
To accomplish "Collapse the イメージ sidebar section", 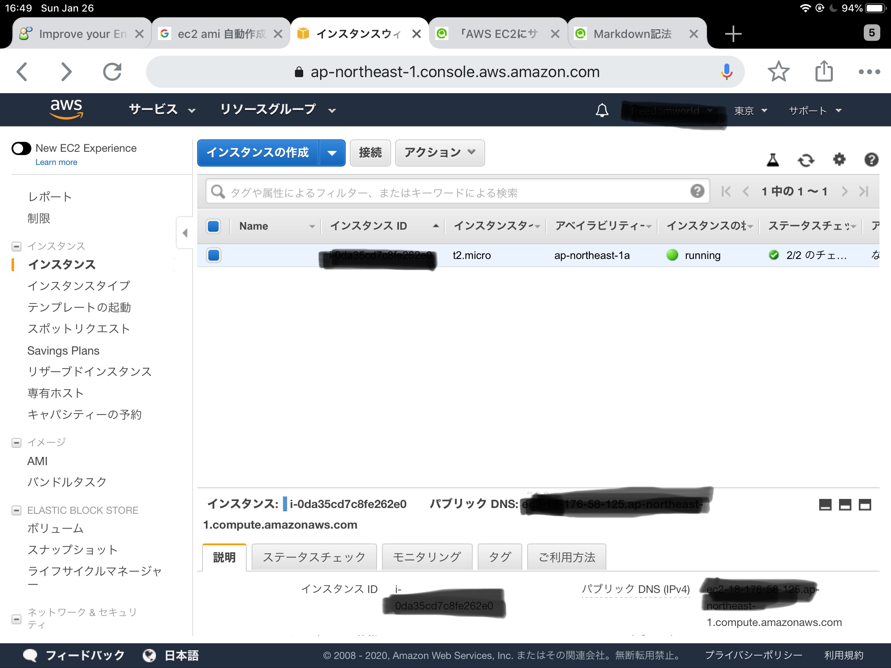I will pos(16,443).
